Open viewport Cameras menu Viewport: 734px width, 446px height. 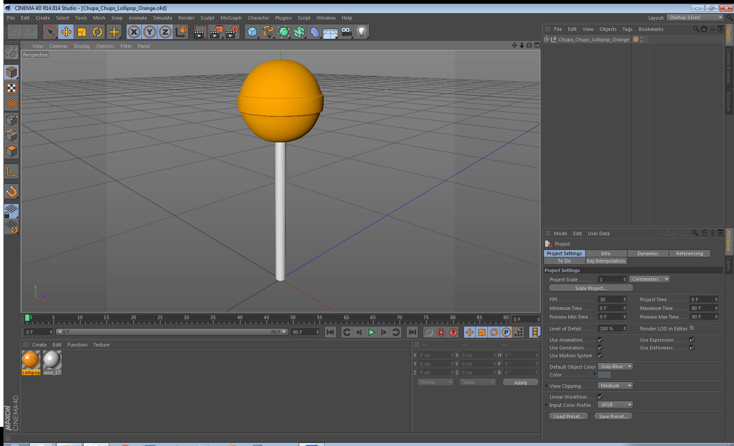(x=58, y=46)
